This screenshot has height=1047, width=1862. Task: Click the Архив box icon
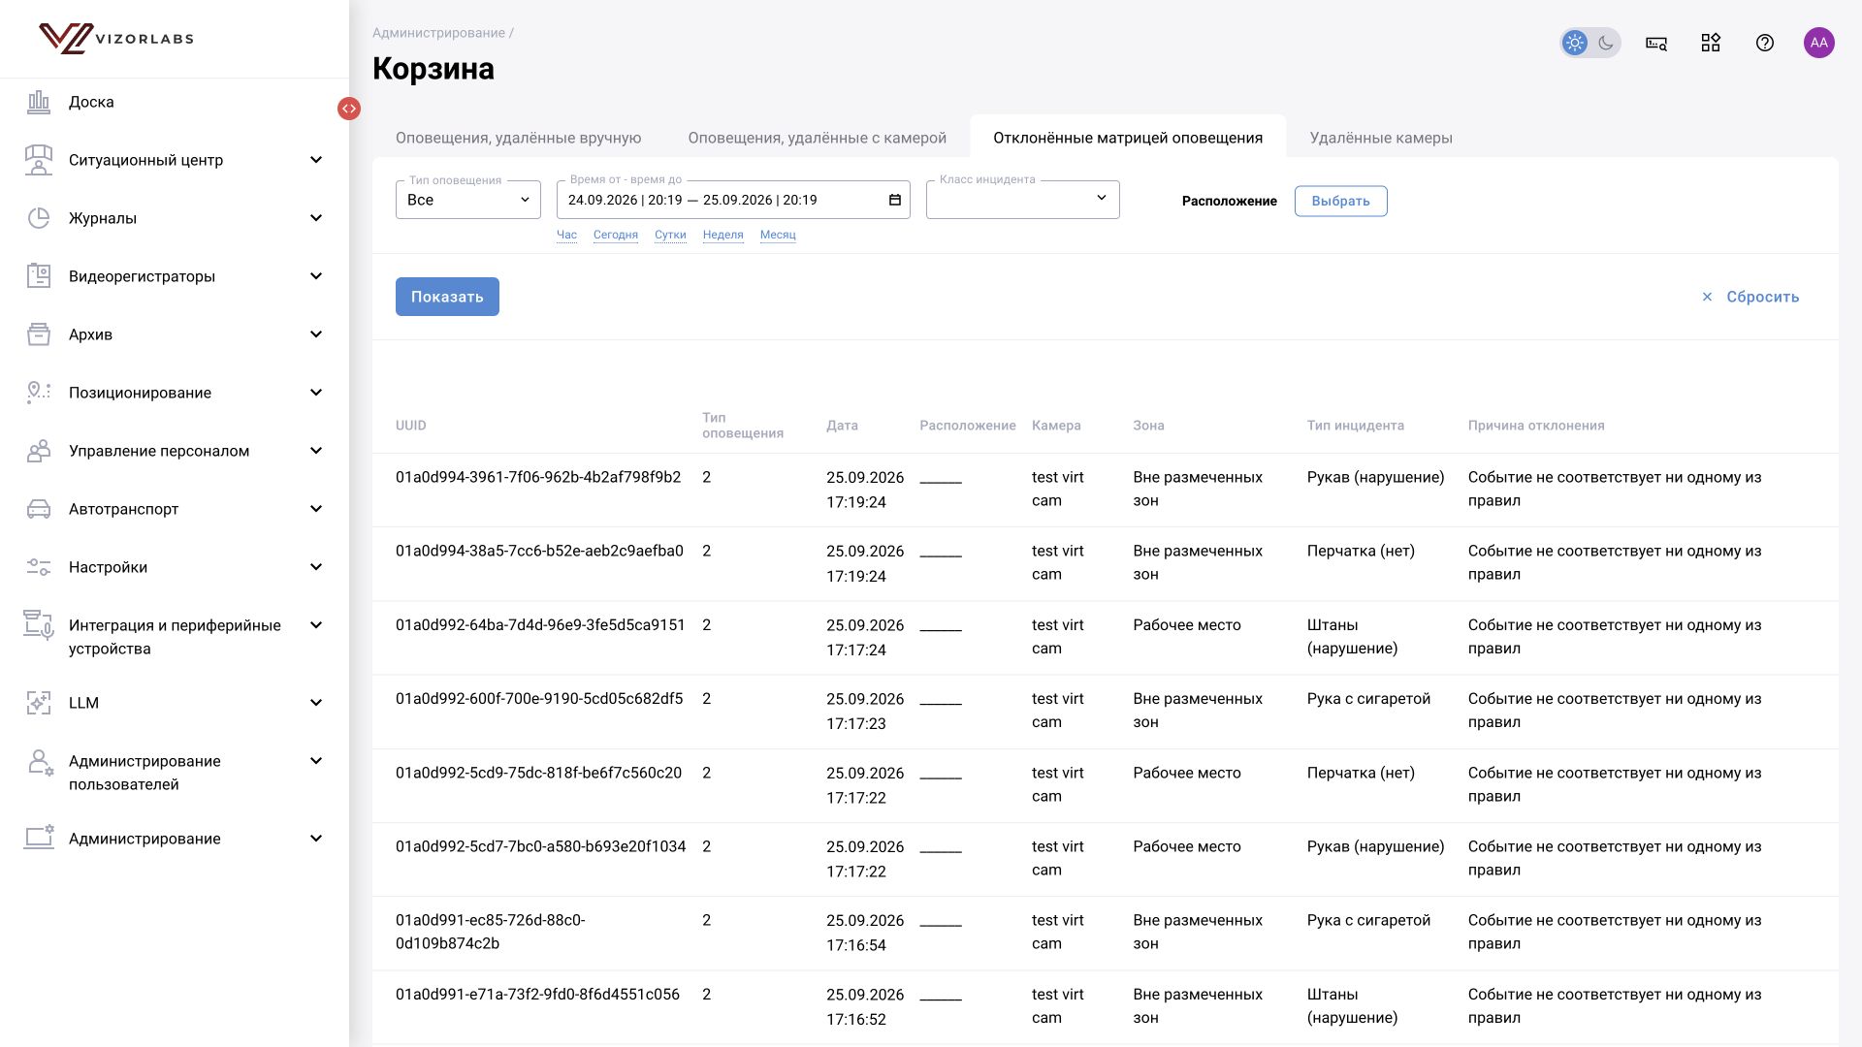point(39,334)
